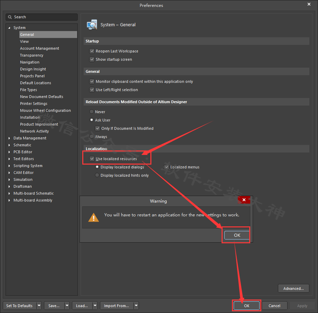Click the Cancel button
Image resolution: width=318 pixels, height=313 pixels.
tap(274, 305)
